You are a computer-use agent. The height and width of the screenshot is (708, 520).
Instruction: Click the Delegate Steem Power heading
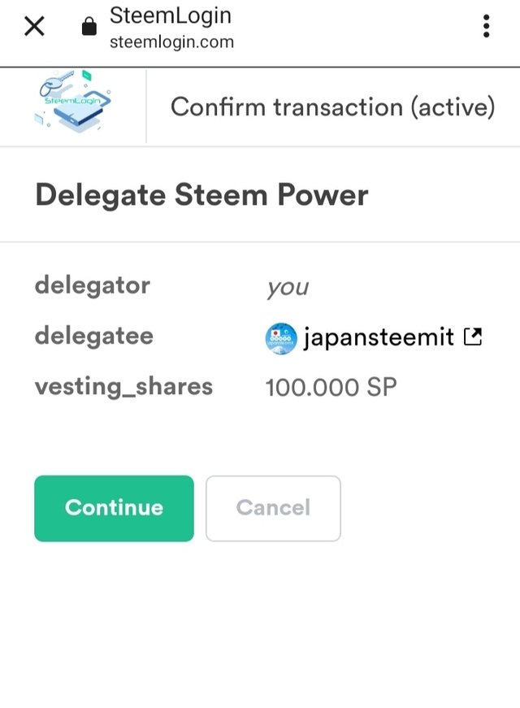201,195
